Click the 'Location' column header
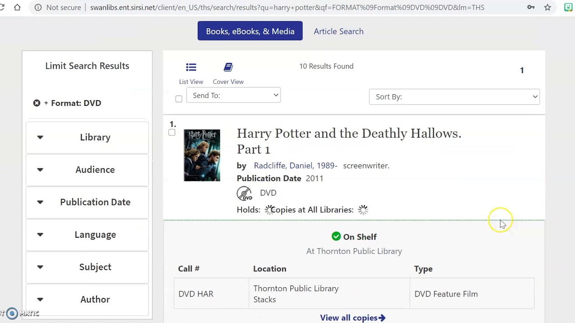The width and height of the screenshot is (575, 323). [x=270, y=269]
